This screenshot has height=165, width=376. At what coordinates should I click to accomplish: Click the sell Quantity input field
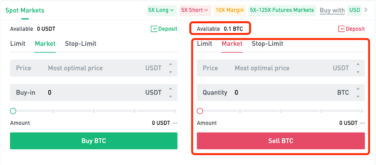[275, 92]
